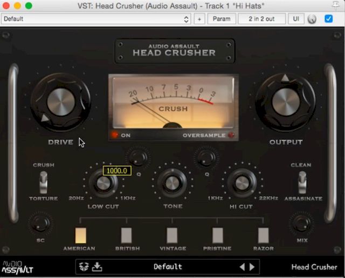Toggle the plugin bypass checkbox in header

(x=329, y=19)
